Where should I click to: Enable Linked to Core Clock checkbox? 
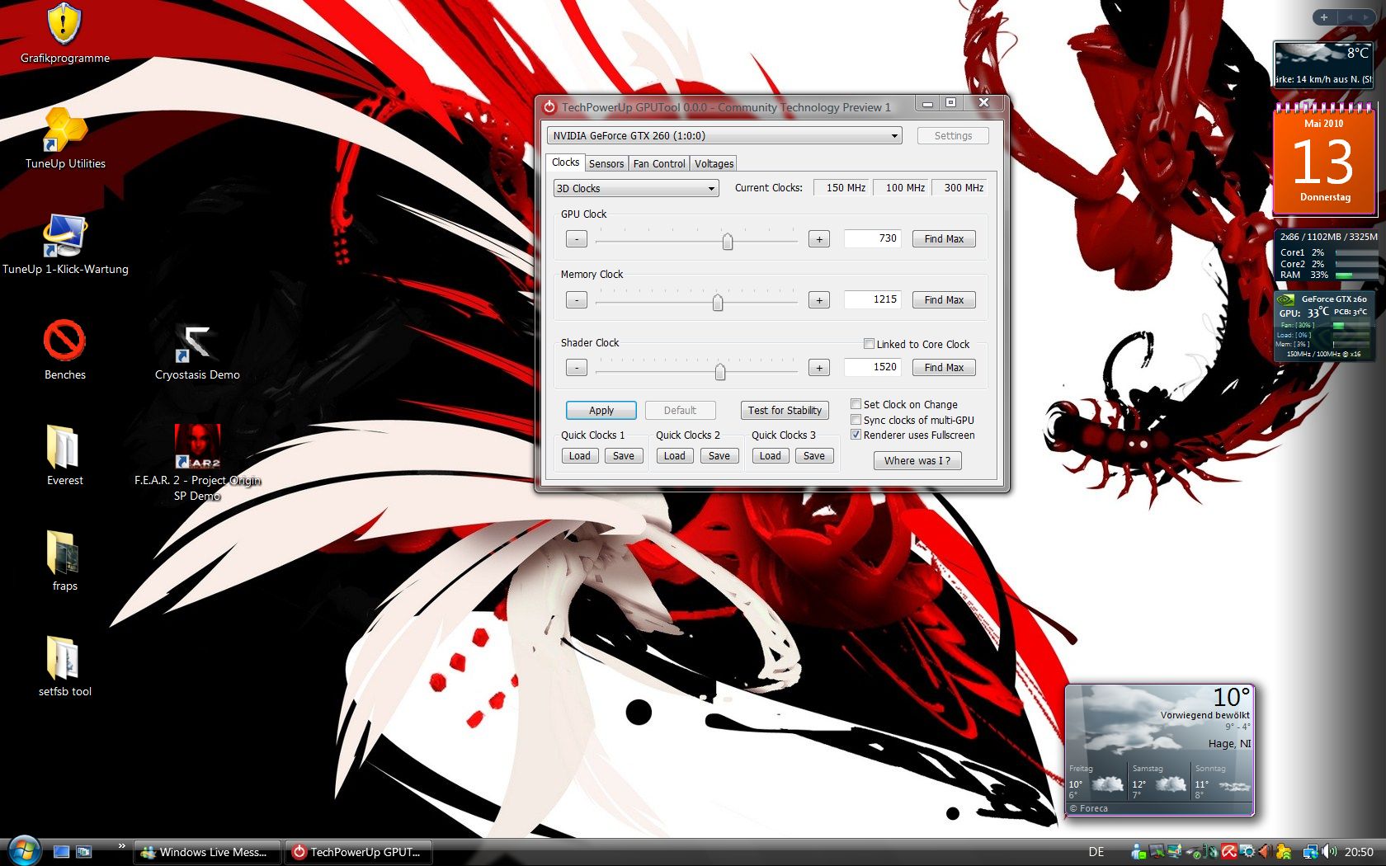pyautogui.click(x=869, y=344)
